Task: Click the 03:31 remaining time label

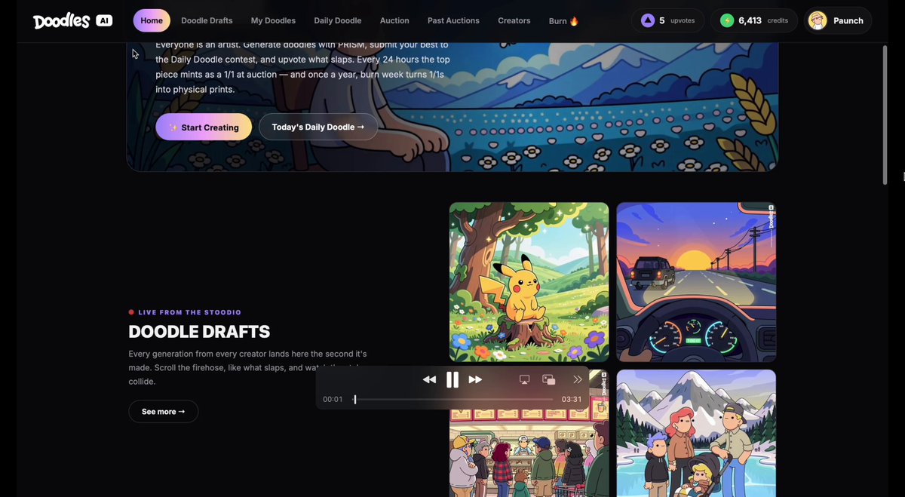Action: point(572,399)
